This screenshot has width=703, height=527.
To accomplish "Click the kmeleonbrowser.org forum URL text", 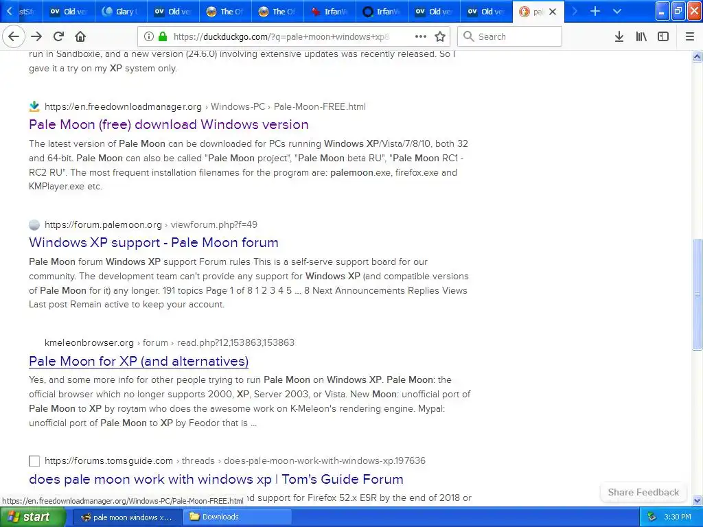I will [170, 343].
